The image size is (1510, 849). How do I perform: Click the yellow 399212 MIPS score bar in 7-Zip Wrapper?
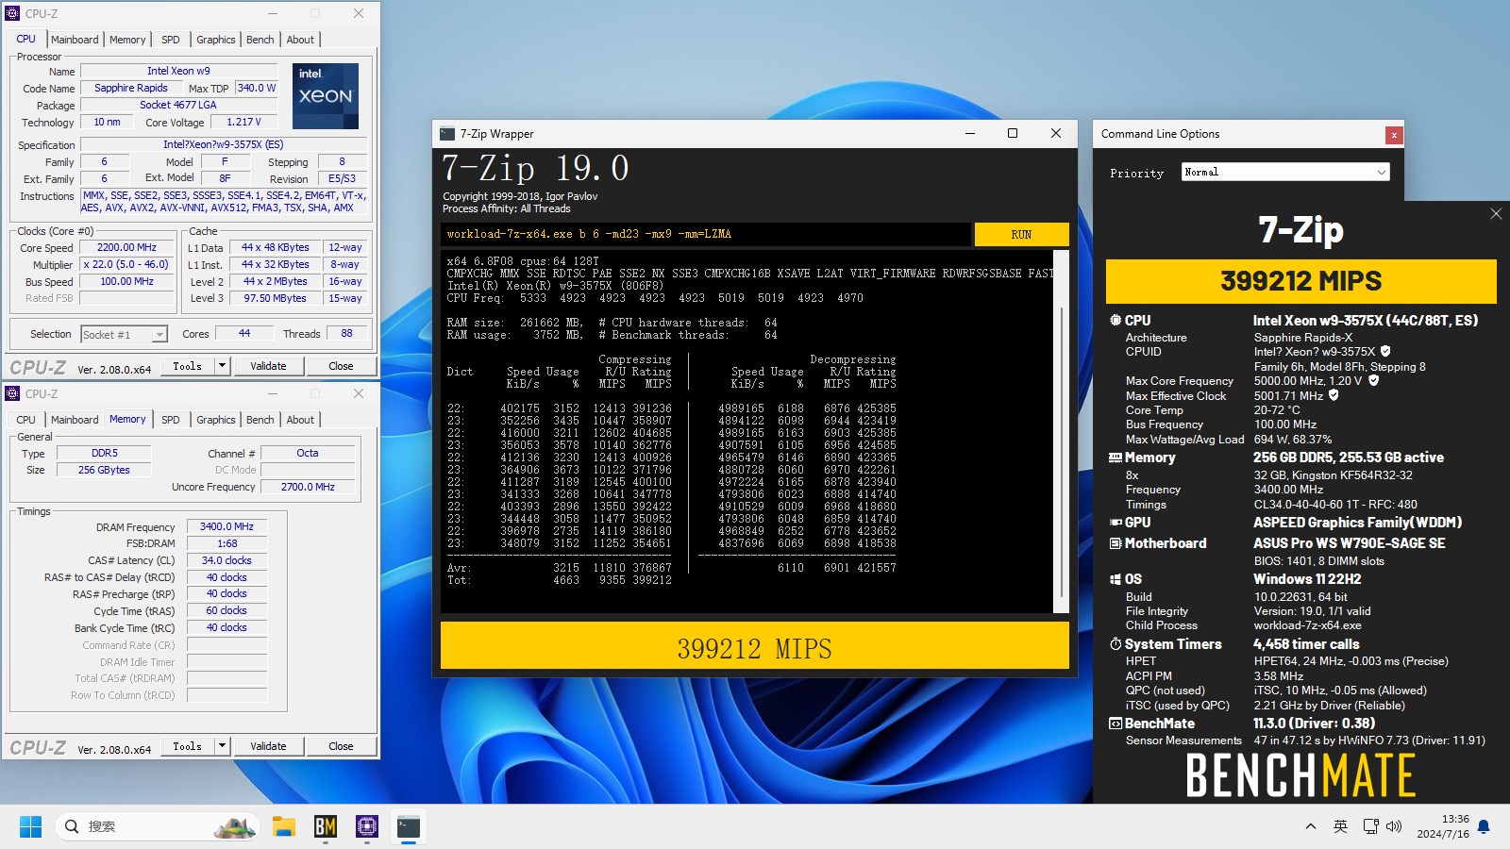754,645
